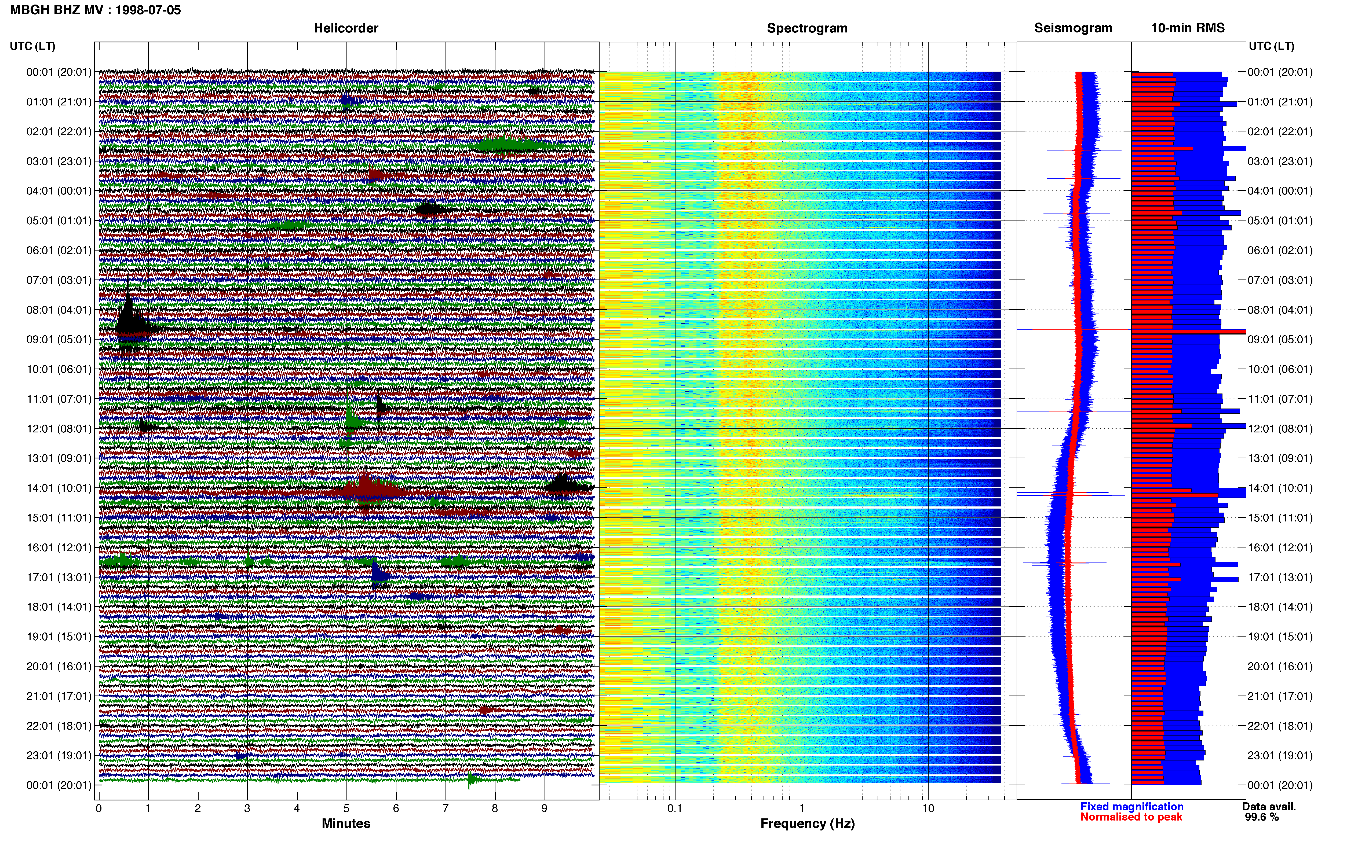The width and height of the screenshot is (1347, 842).
Task: Click the 'Normalised to peak' legend text
Action: pyautogui.click(x=1131, y=817)
